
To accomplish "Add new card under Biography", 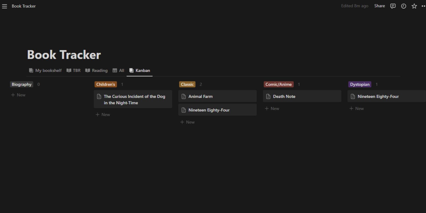I will (18, 95).
